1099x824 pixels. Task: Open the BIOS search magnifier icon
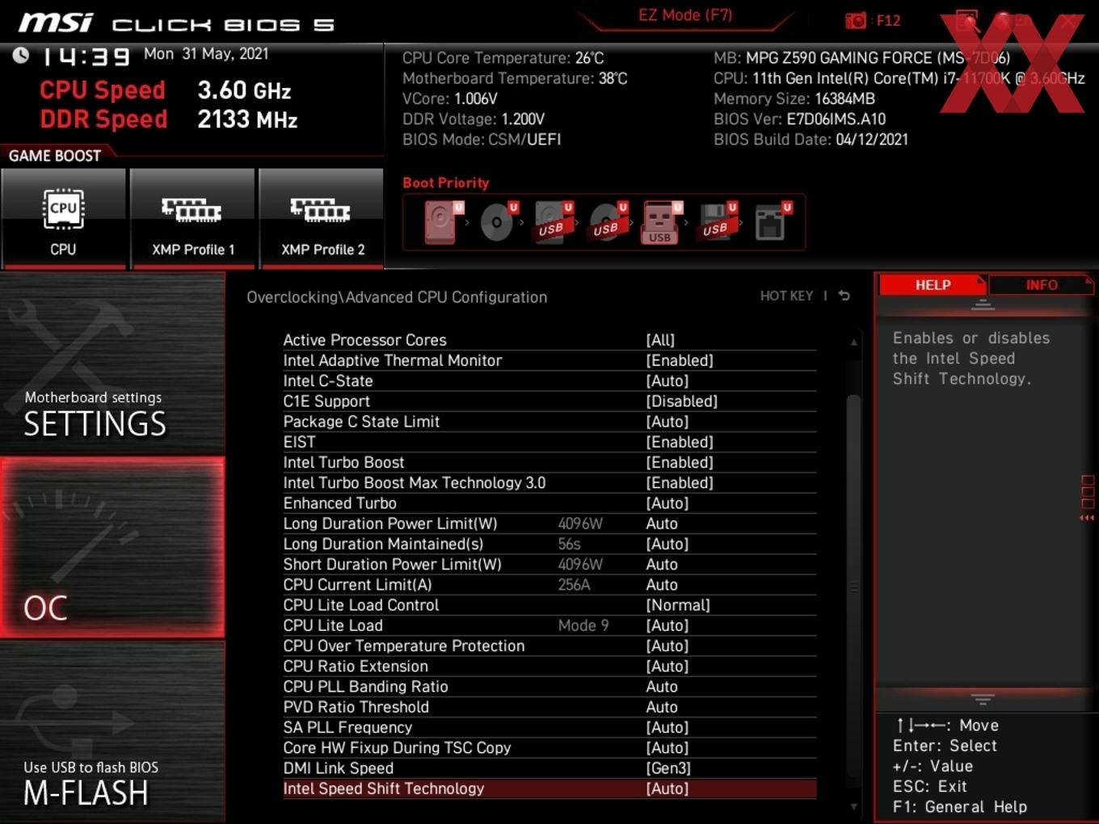click(966, 21)
